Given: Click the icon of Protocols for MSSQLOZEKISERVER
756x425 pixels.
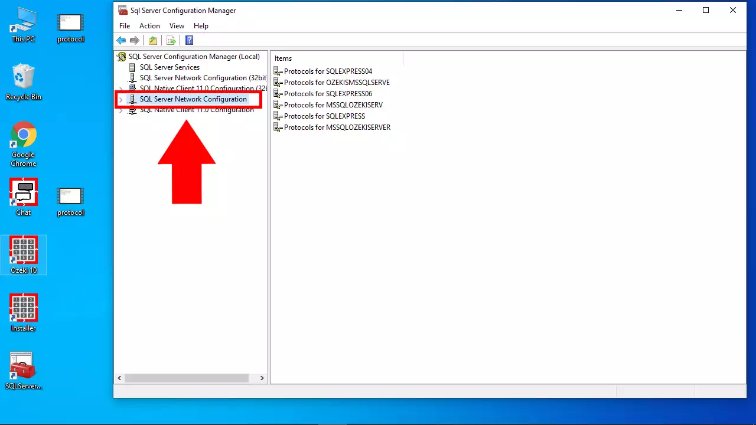Looking at the screenshot, I should pos(278,127).
